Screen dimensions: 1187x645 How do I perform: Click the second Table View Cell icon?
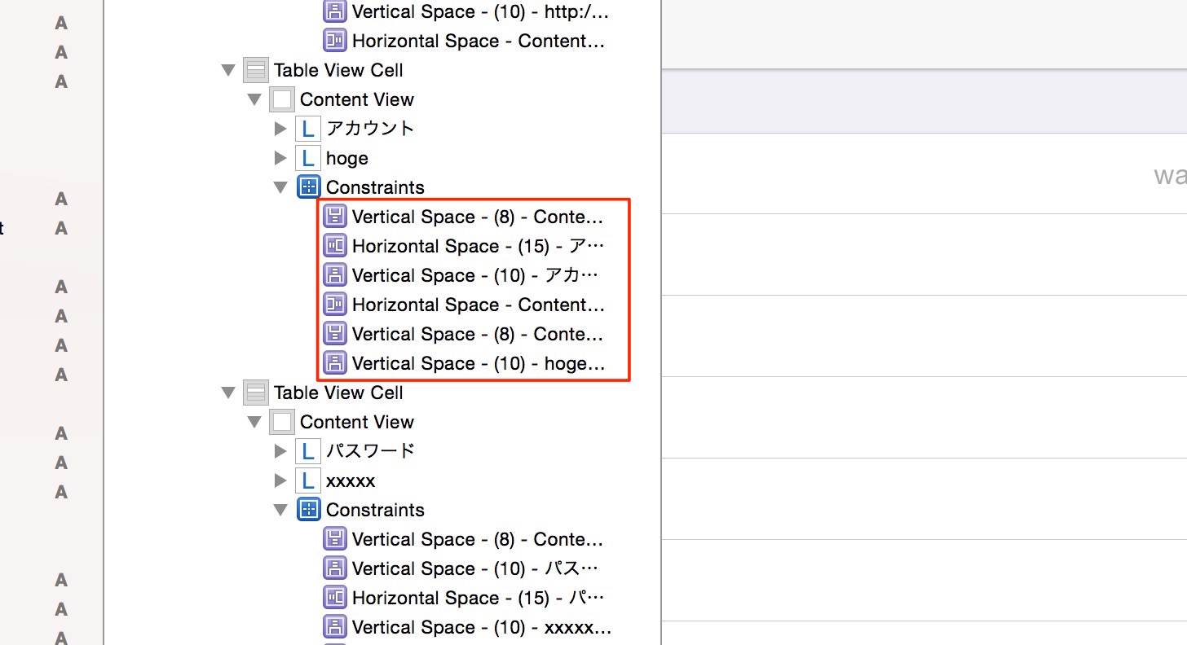(x=255, y=393)
